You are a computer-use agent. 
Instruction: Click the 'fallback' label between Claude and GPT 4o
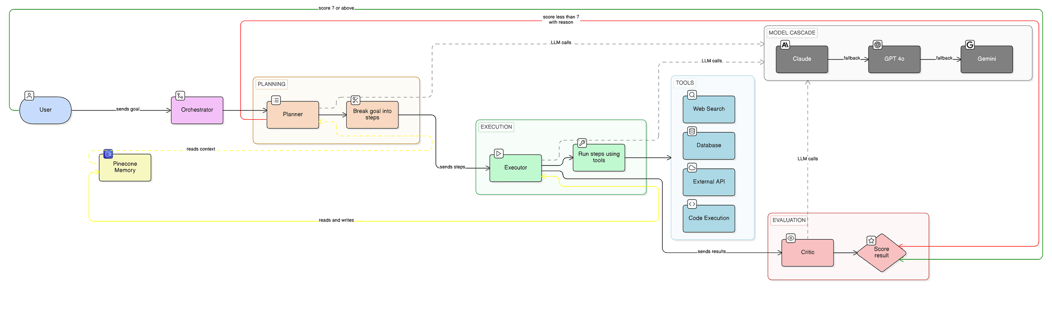click(852, 58)
